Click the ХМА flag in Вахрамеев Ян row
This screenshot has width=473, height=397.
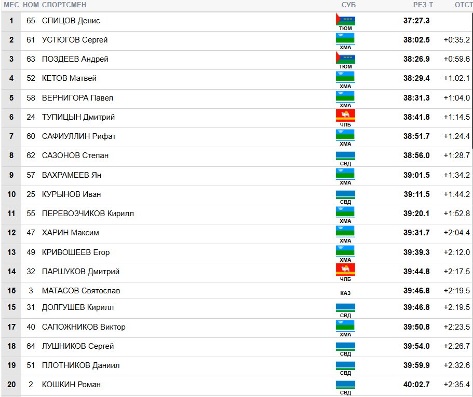pos(345,174)
